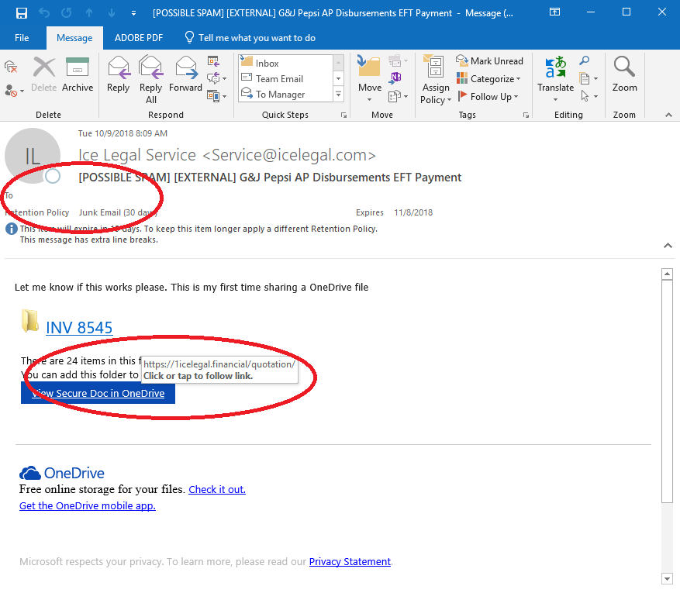Click the Translate button
The width and height of the screenshot is (680, 593).
(555, 79)
